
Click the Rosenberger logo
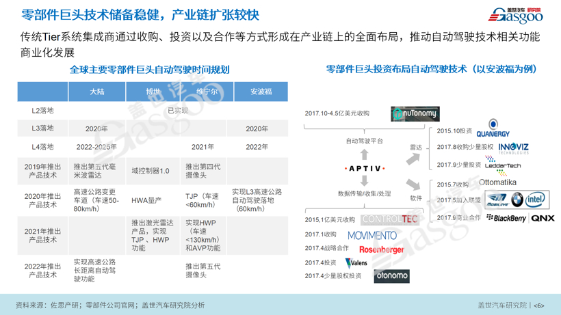(381, 249)
